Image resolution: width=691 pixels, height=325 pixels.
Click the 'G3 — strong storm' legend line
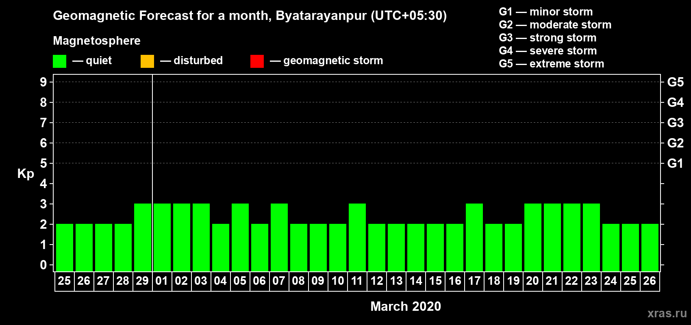(548, 38)
